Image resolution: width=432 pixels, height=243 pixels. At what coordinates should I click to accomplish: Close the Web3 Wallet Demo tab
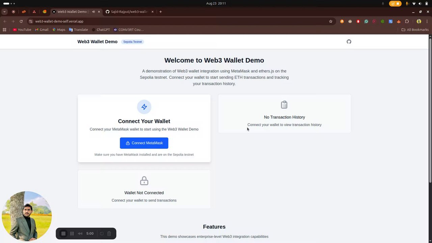click(x=99, y=11)
